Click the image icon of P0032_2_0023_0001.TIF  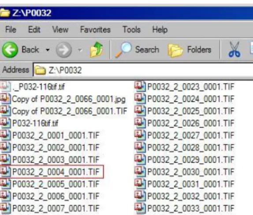point(140,87)
